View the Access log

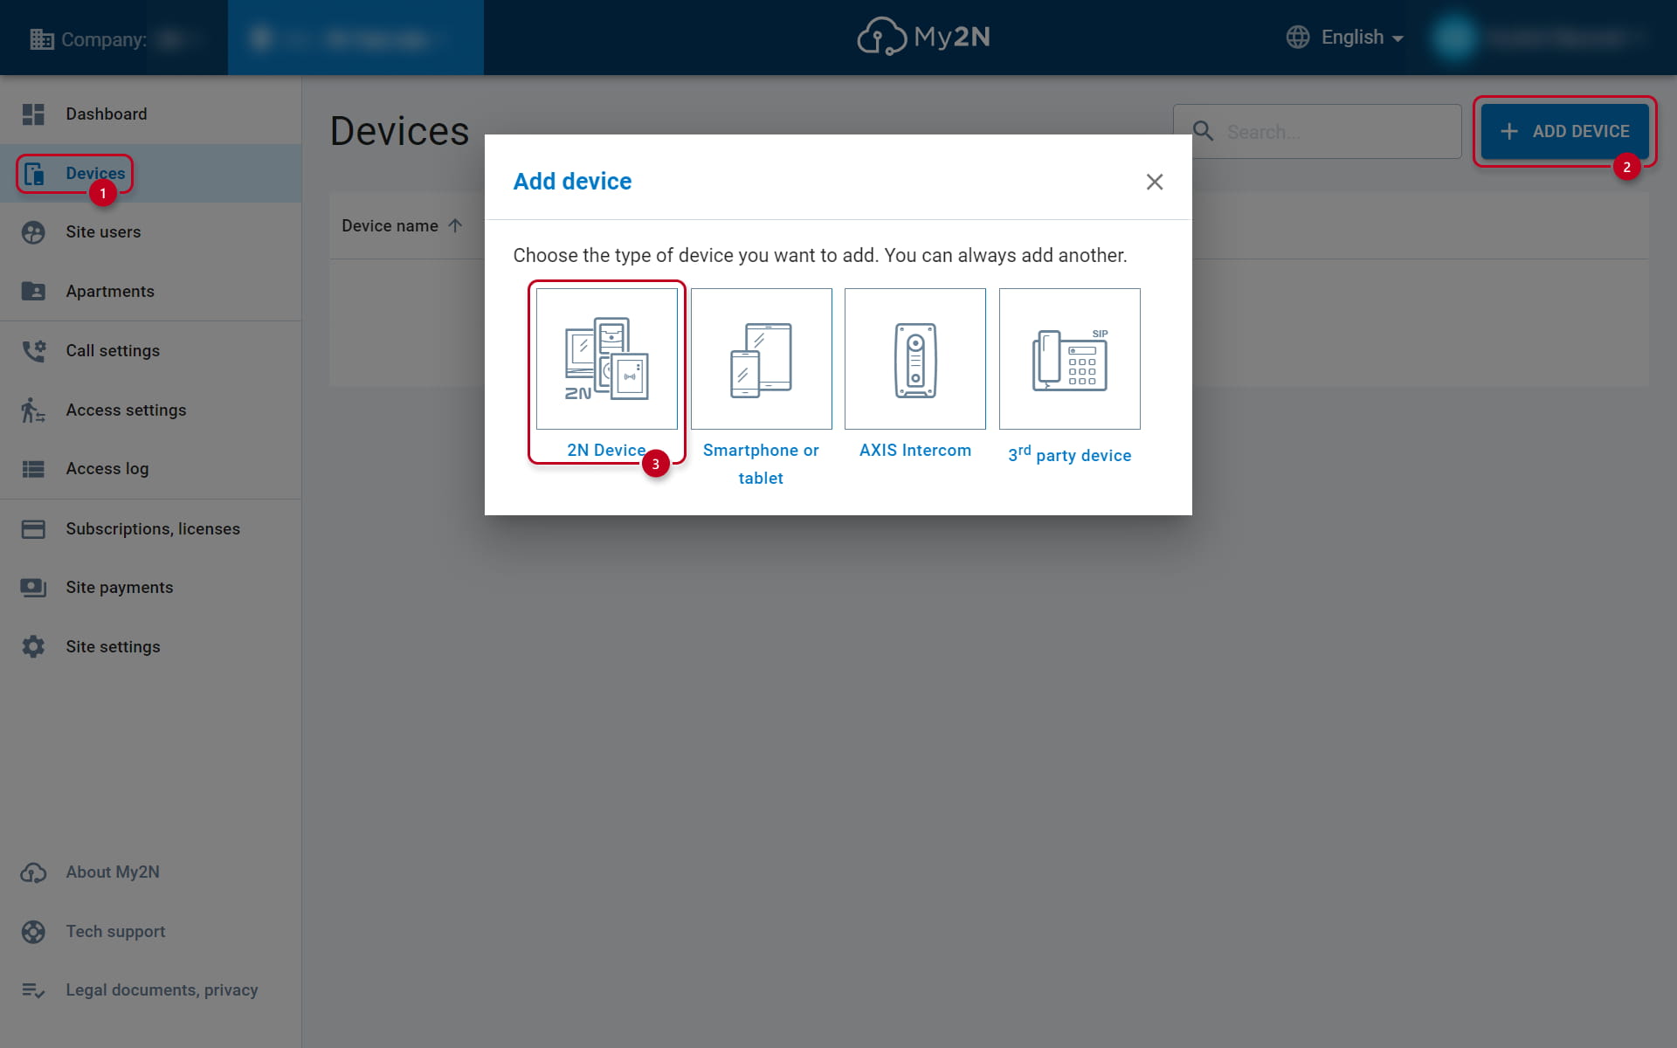107,469
